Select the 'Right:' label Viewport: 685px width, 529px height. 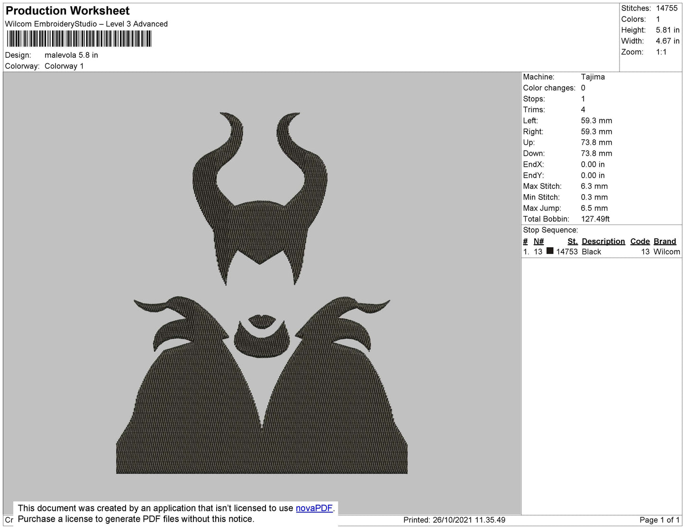pos(533,131)
